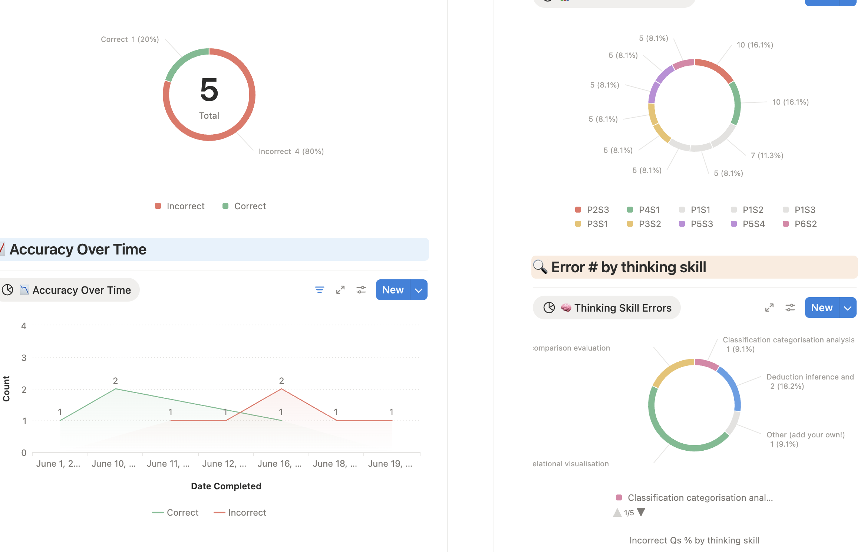Toggle the Correct series in the line chart legend
This screenshot has width=864, height=552.
[x=175, y=513]
